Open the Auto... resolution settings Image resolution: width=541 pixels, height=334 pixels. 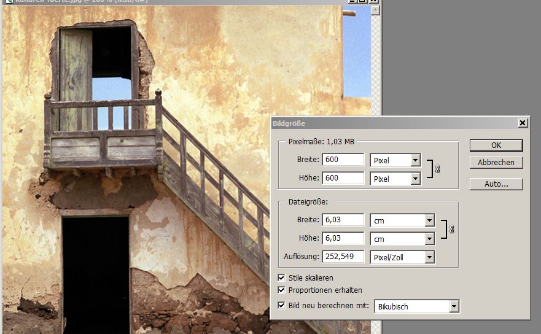496,184
